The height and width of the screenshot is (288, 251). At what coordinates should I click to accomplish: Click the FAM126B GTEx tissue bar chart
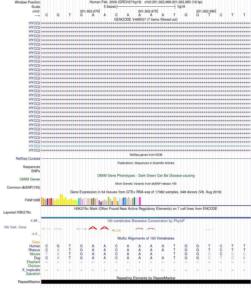91,200
